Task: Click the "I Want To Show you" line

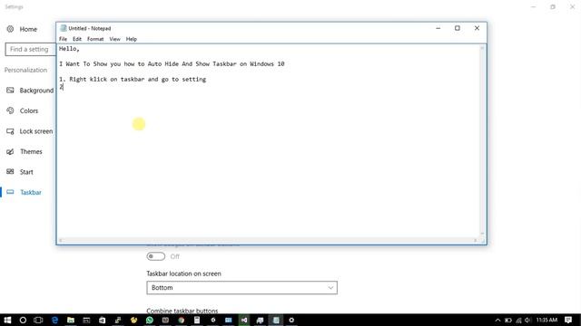Action: [172, 64]
